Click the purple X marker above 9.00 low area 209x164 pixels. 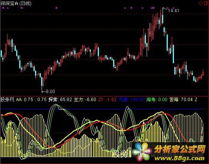tap(57, 8)
